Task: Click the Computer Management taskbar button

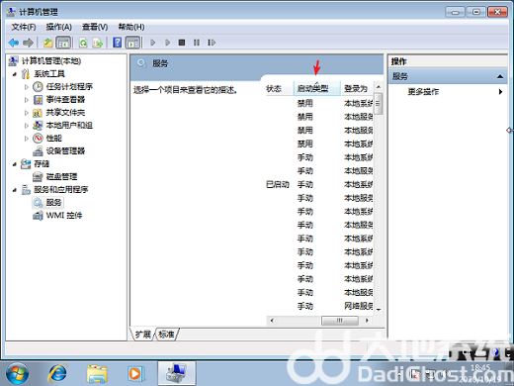Action: [x=176, y=373]
